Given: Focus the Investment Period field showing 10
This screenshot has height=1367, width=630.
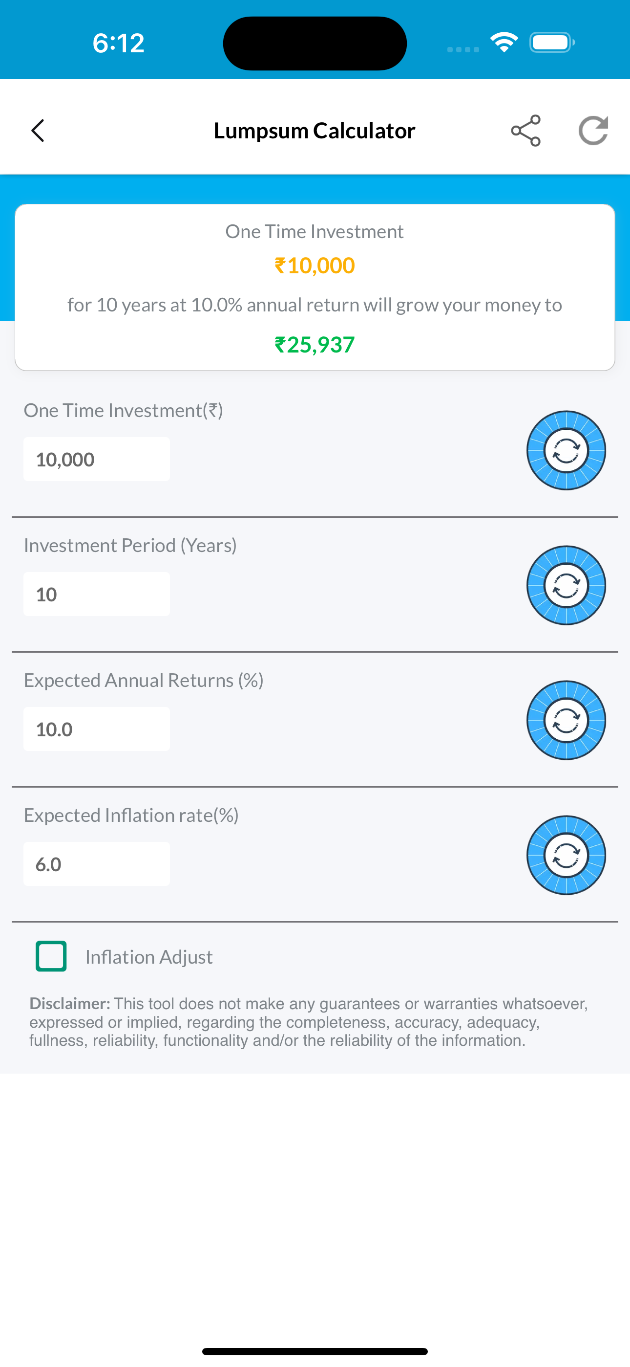Looking at the screenshot, I should (x=97, y=594).
